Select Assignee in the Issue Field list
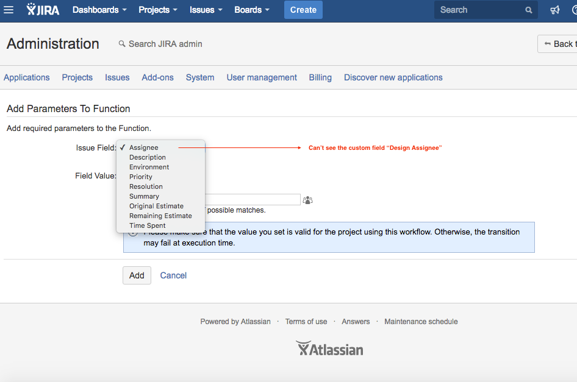 point(160,147)
